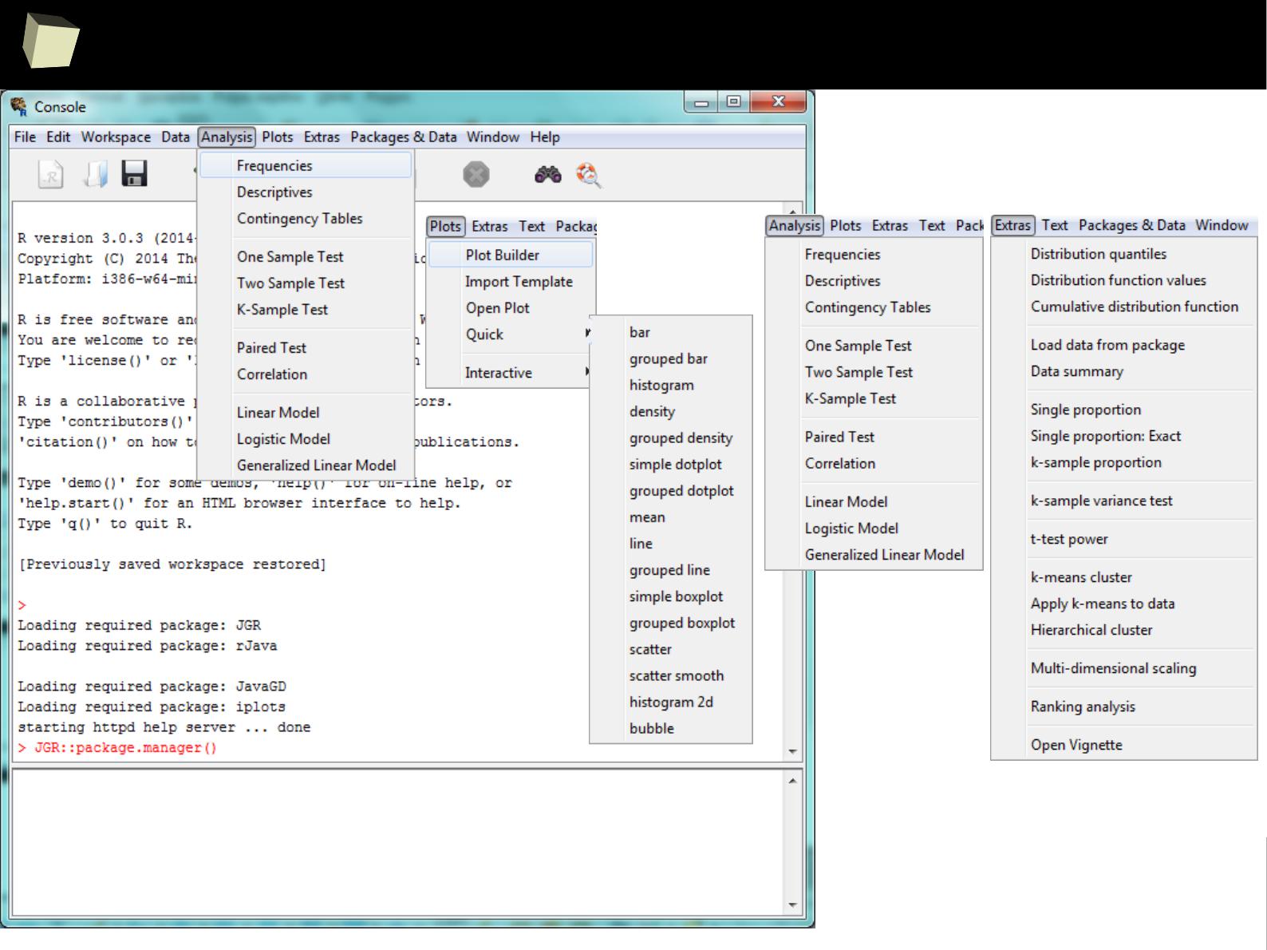
Task: Click the floppy disk save icon
Action: (x=134, y=174)
